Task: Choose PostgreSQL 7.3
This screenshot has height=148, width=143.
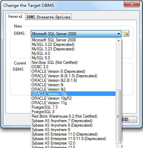Action: (73, 107)
